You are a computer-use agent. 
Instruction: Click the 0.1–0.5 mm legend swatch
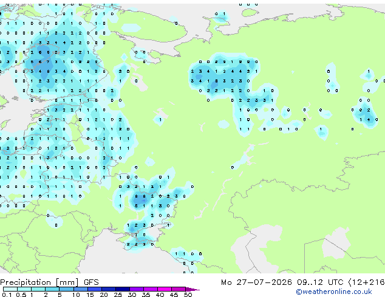[10, 289]
